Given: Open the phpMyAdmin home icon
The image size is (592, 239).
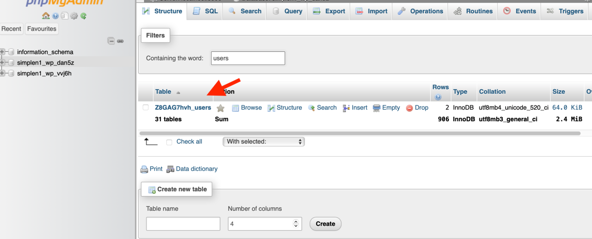Looking at the screenshot, I should click(x=45, y=16).
